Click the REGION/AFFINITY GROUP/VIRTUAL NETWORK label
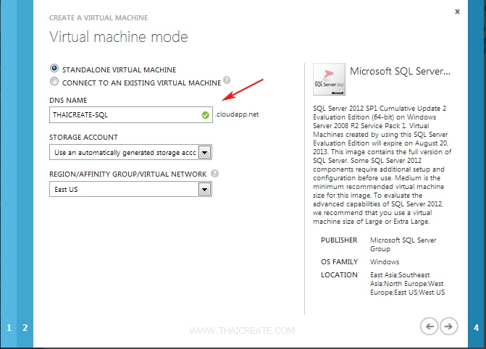Screen dimensions: 486x349 [x=127, y=174]
